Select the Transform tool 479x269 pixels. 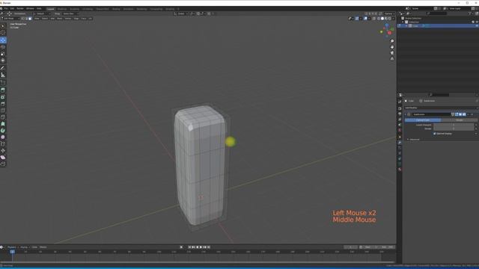coord(3,61)
